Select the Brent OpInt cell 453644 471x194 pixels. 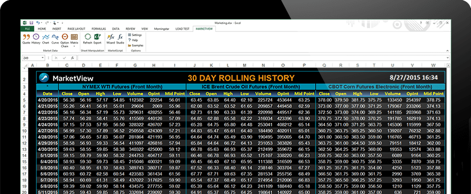tap(283, 100)
